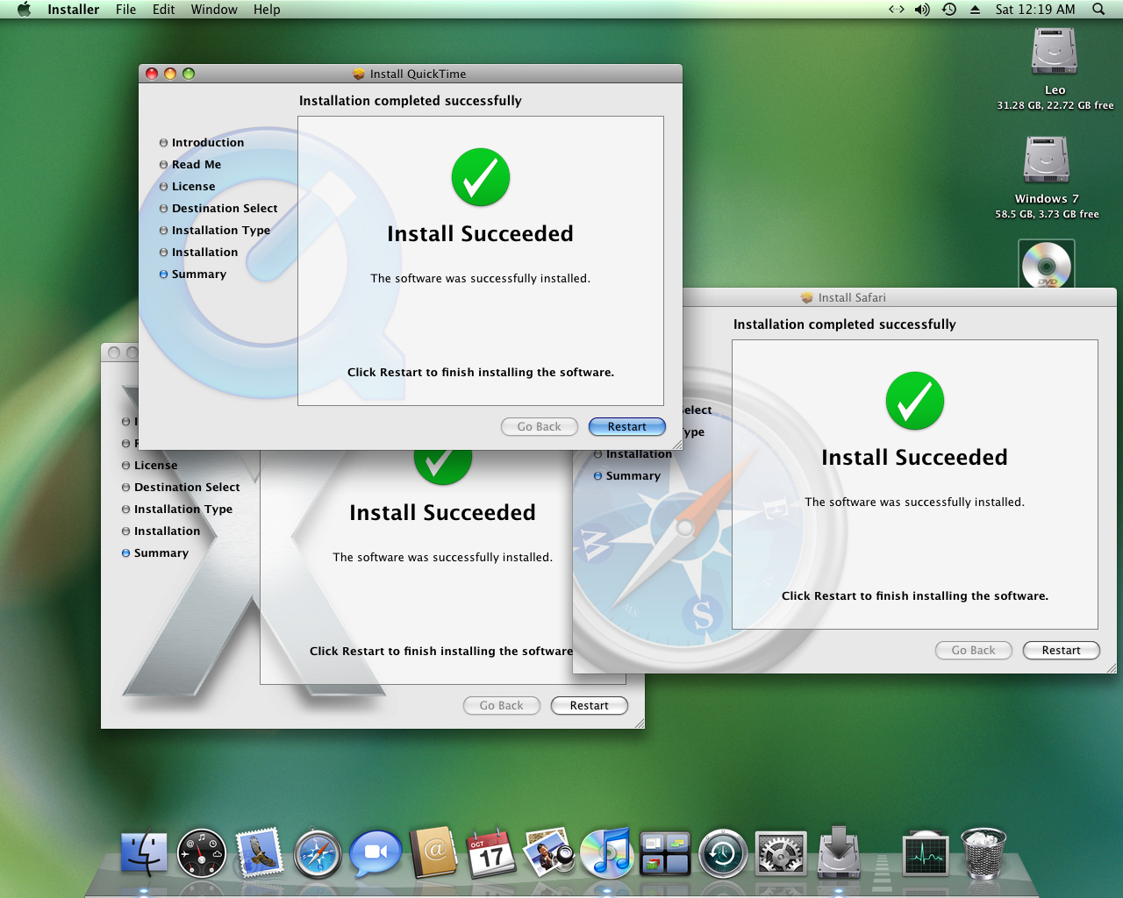Open System Preferences gear in dock

[781, 853]
